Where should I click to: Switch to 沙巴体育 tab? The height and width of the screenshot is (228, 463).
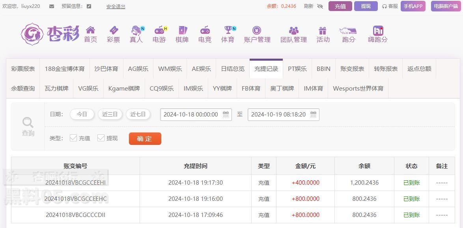point(106,69)
